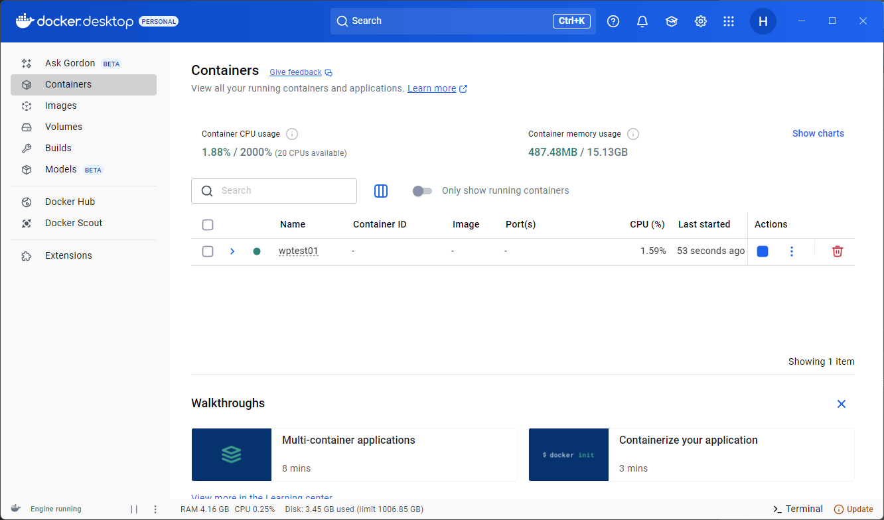Screen dimensions: 884x520
Task: Open the Learning center graduation cap icon
Action: pyautogui.click(x=672, y=21)
